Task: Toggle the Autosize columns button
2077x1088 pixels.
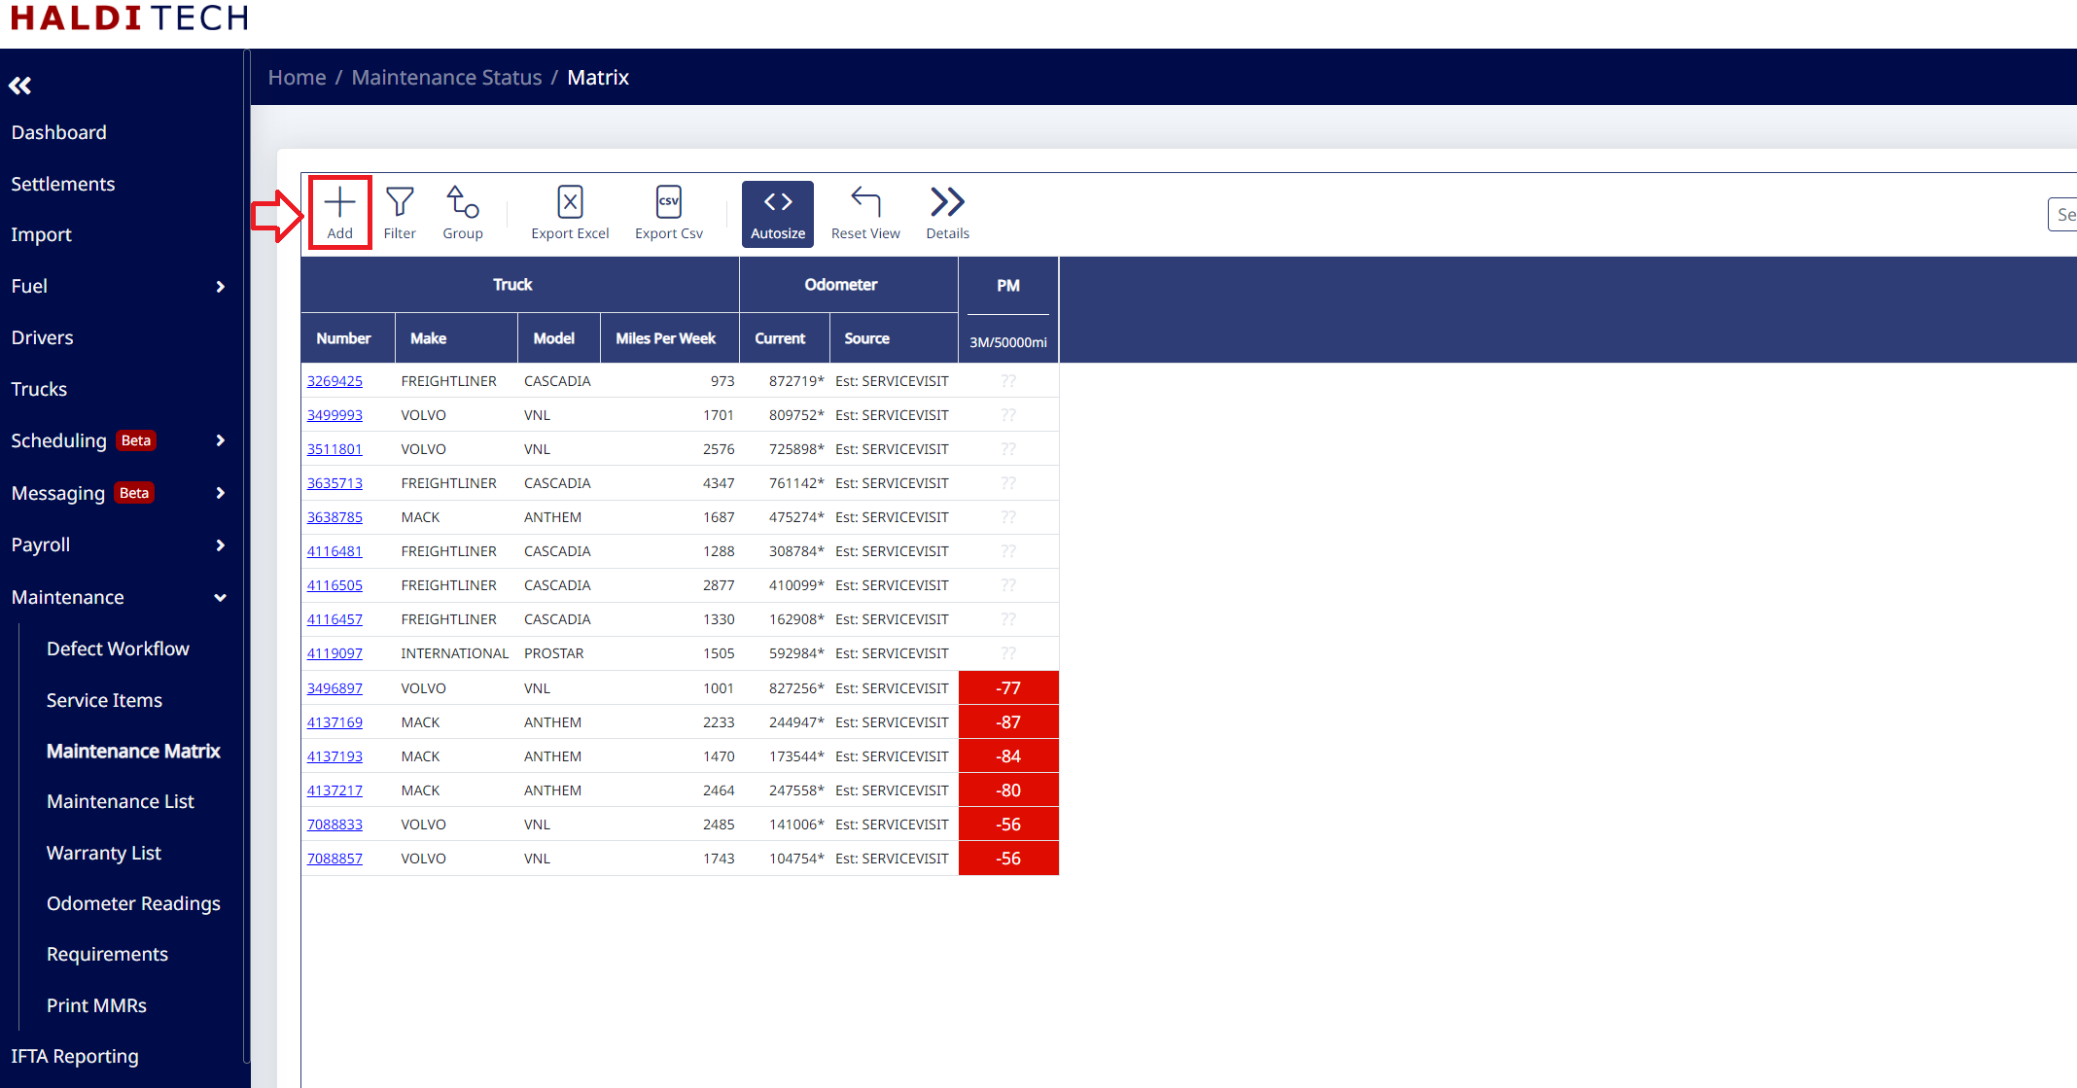Action: [x=778, y=214]
